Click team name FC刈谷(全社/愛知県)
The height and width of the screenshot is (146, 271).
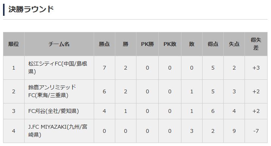(54, 111)
